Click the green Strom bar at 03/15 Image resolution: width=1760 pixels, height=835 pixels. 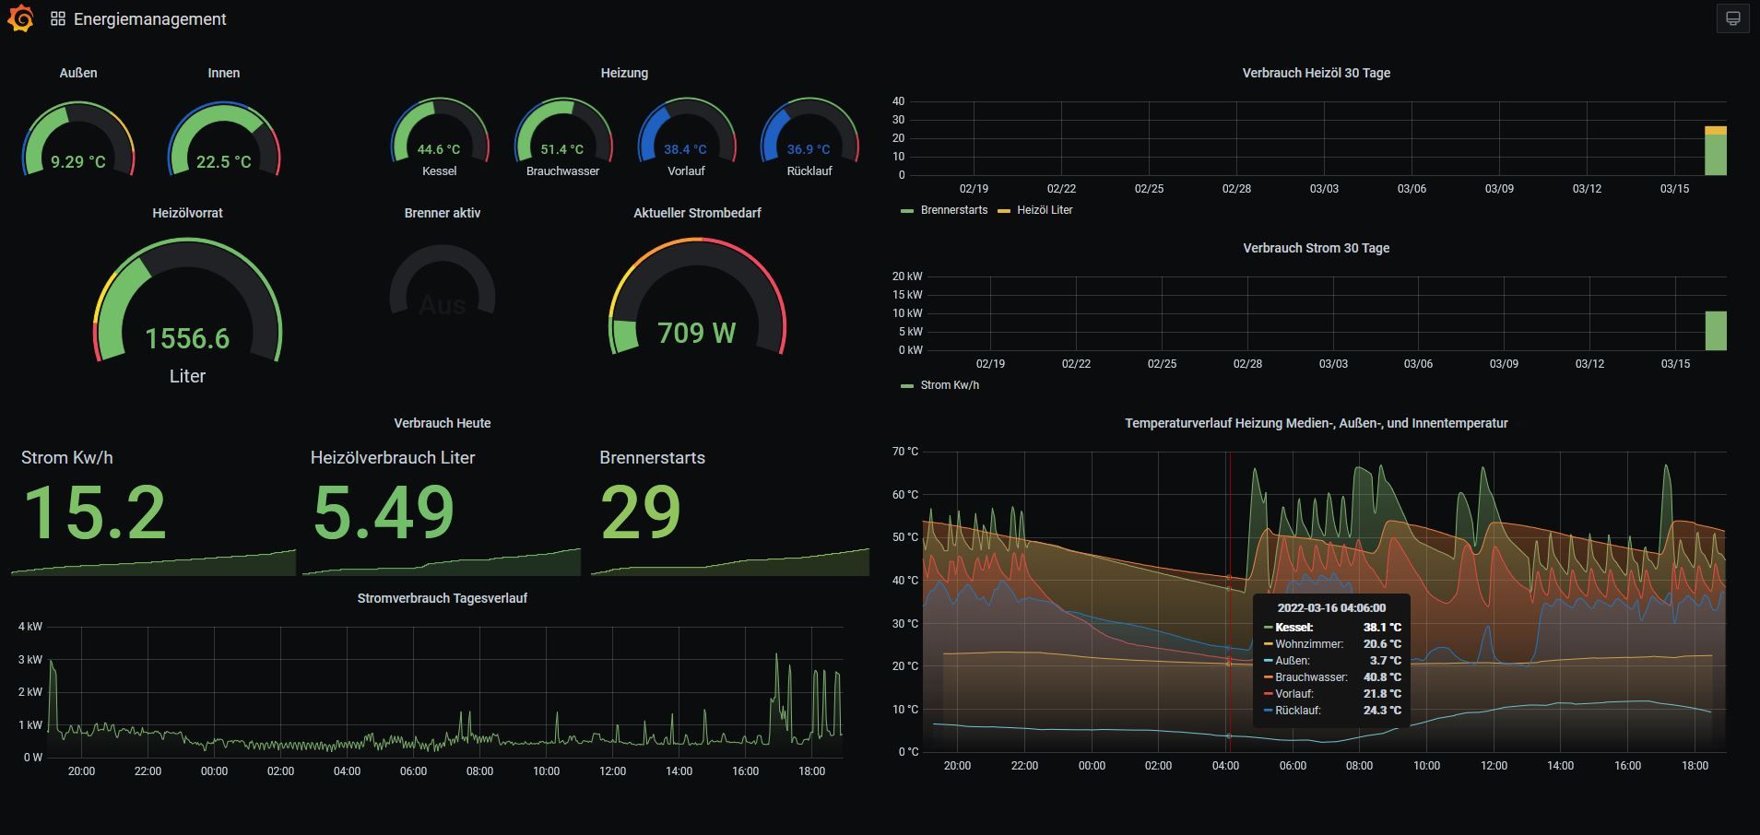1715,331
